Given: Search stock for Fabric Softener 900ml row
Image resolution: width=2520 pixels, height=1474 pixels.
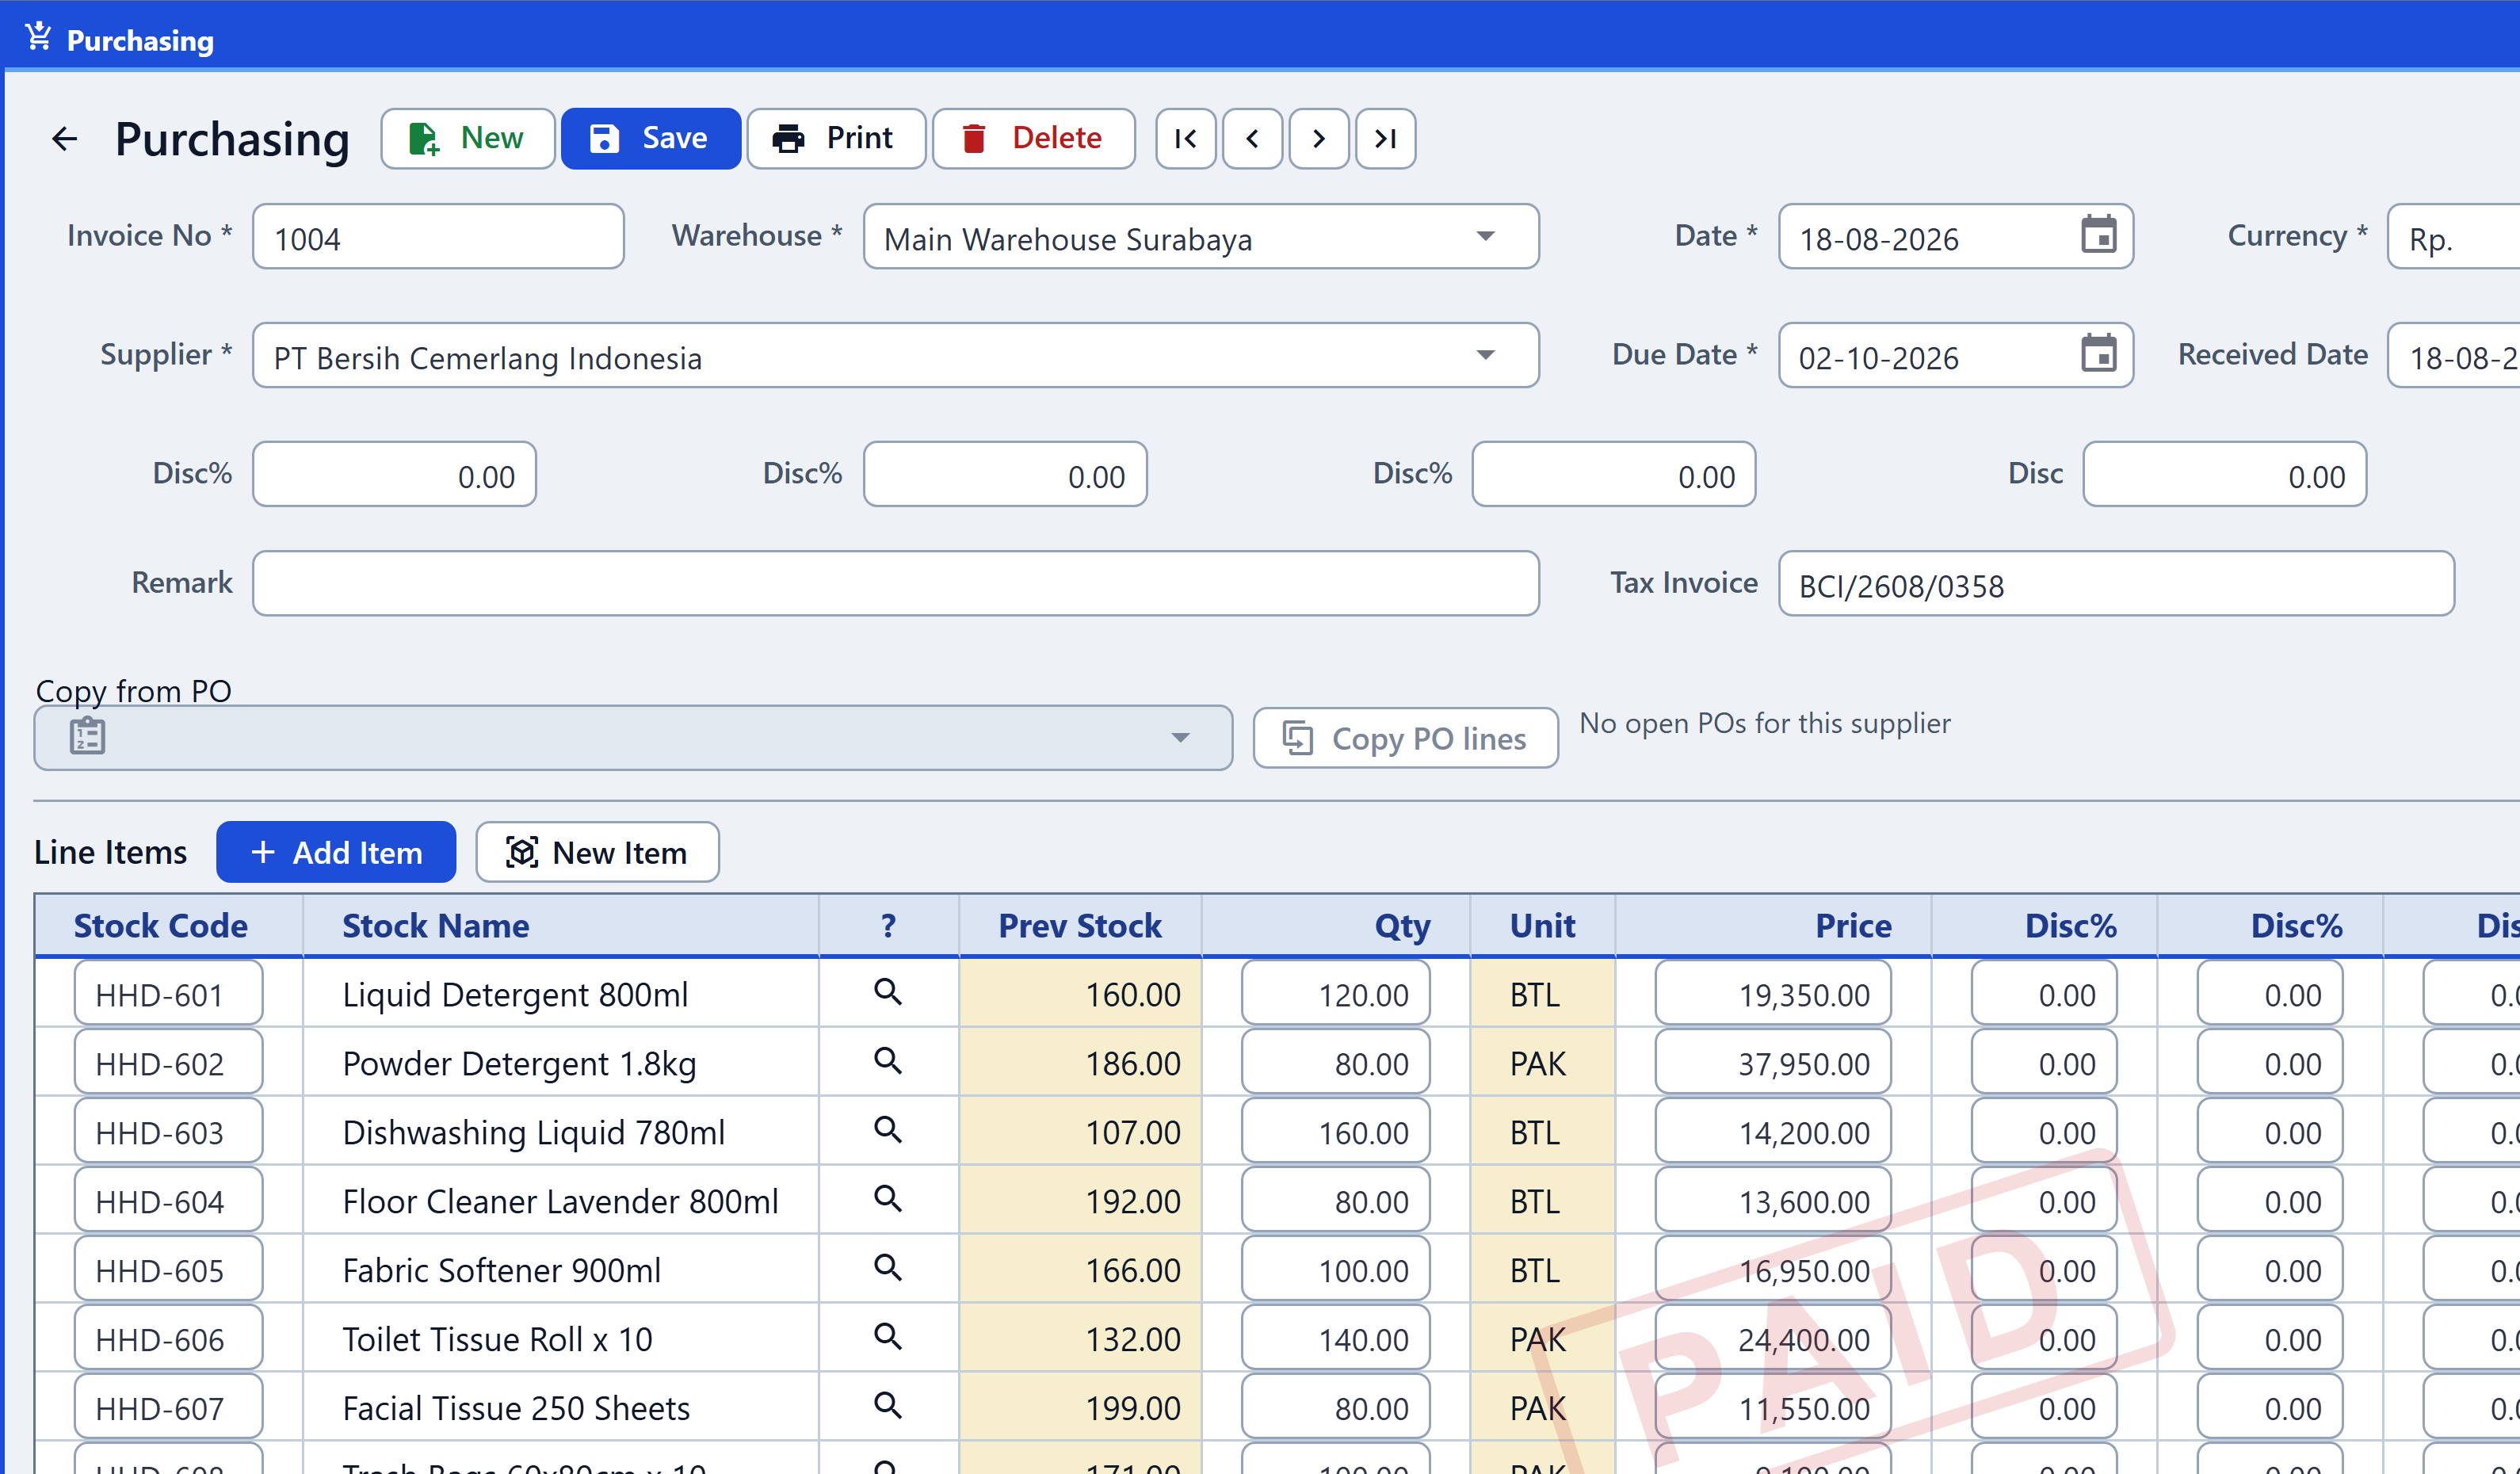Looking at the screenshot, I should tap(888, 1267).
